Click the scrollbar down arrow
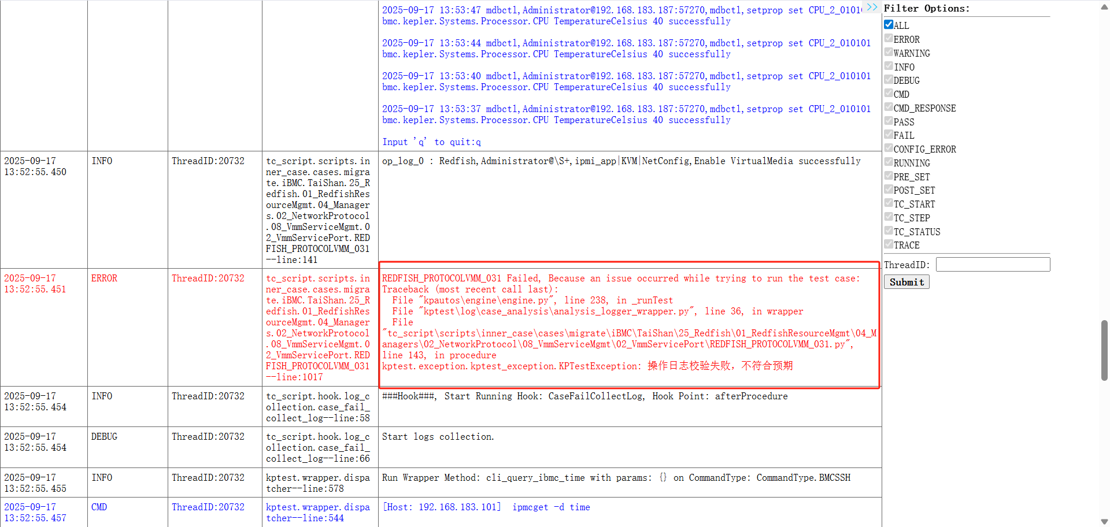 [x=1104, y=521]
